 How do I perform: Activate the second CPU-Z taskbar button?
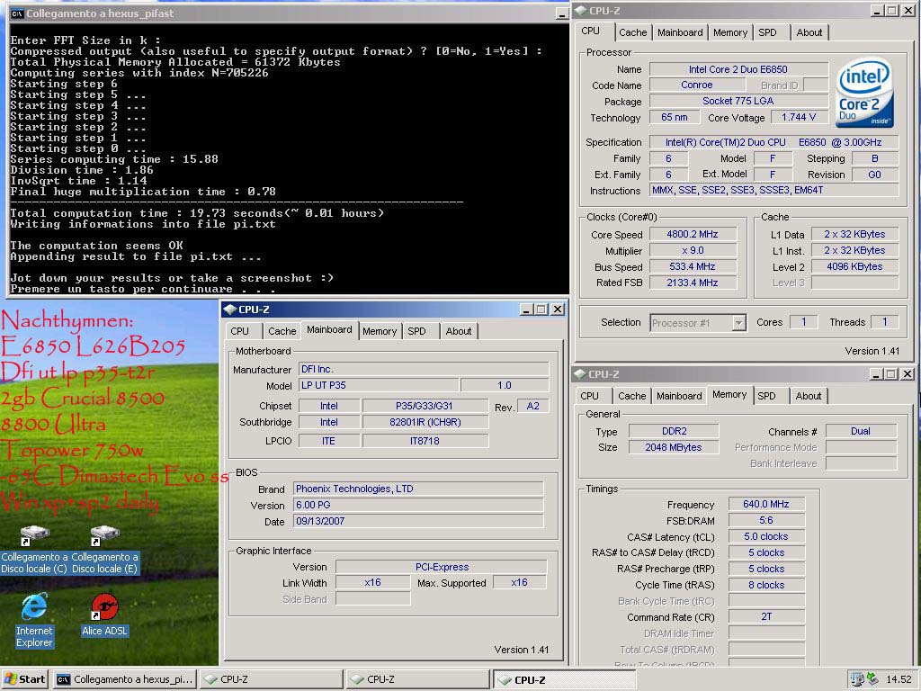click(x=417, y=678)
